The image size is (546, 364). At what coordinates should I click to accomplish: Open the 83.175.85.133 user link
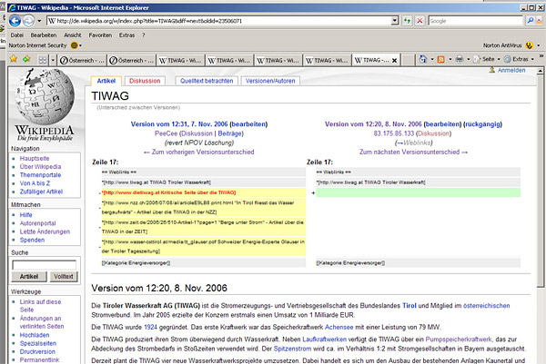394,133
